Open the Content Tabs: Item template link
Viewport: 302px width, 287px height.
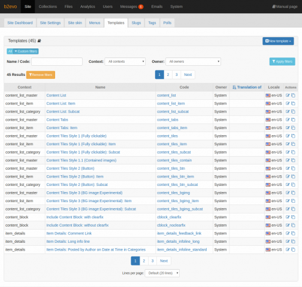point(62,128)
